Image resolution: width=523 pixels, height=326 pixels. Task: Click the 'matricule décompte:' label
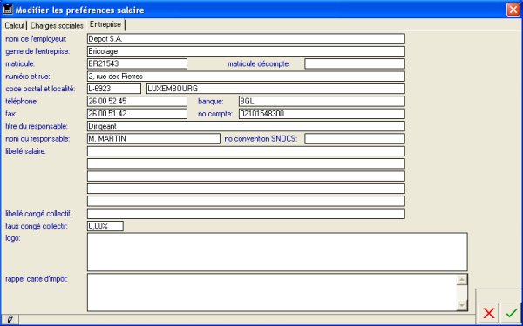pos(259,63)
